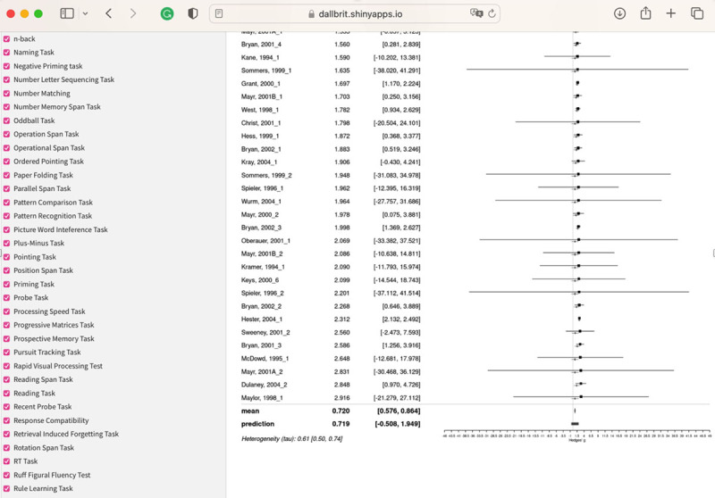Show Reader view icon in address bar
715x498 pixels.
click(220, 14)
